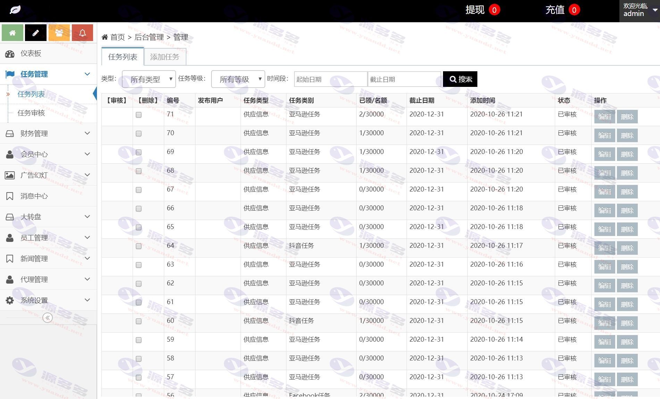Click the dashboard gauge icon beside 仪表板
The height and width of the screenshot is (399, 660).
(10, 54)
